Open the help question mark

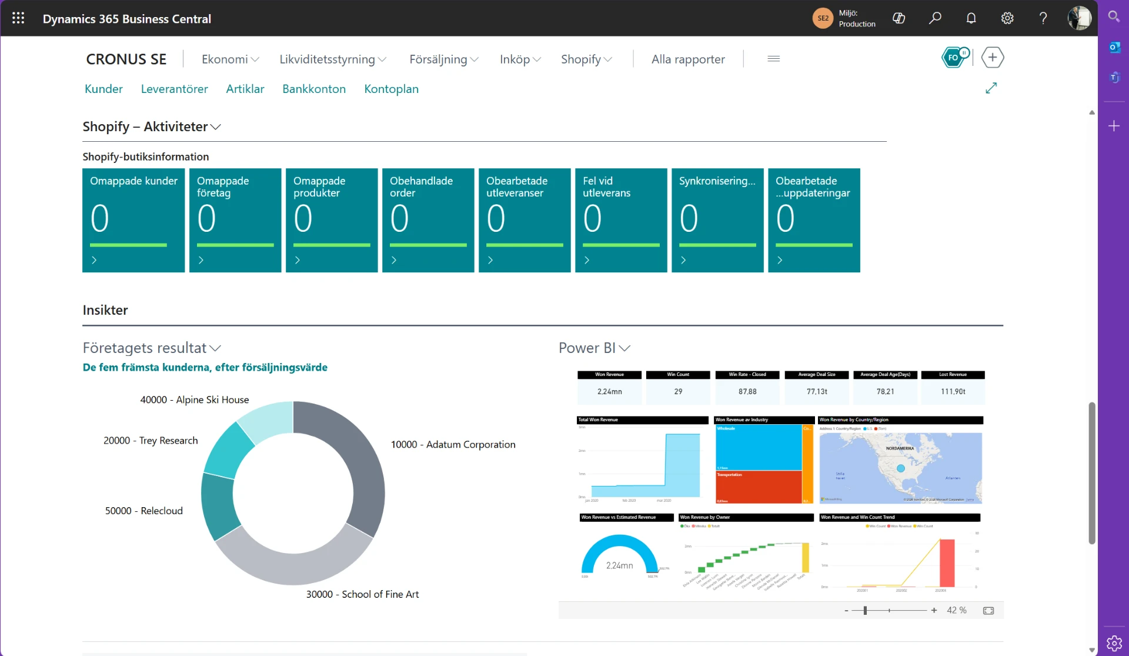click(x=1043, y=18)
